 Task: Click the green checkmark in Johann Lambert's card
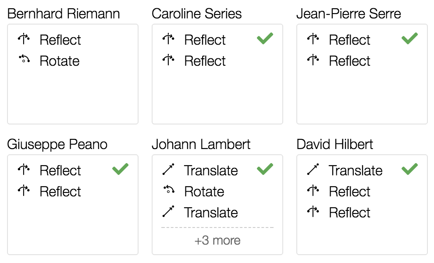pos(265,169)
